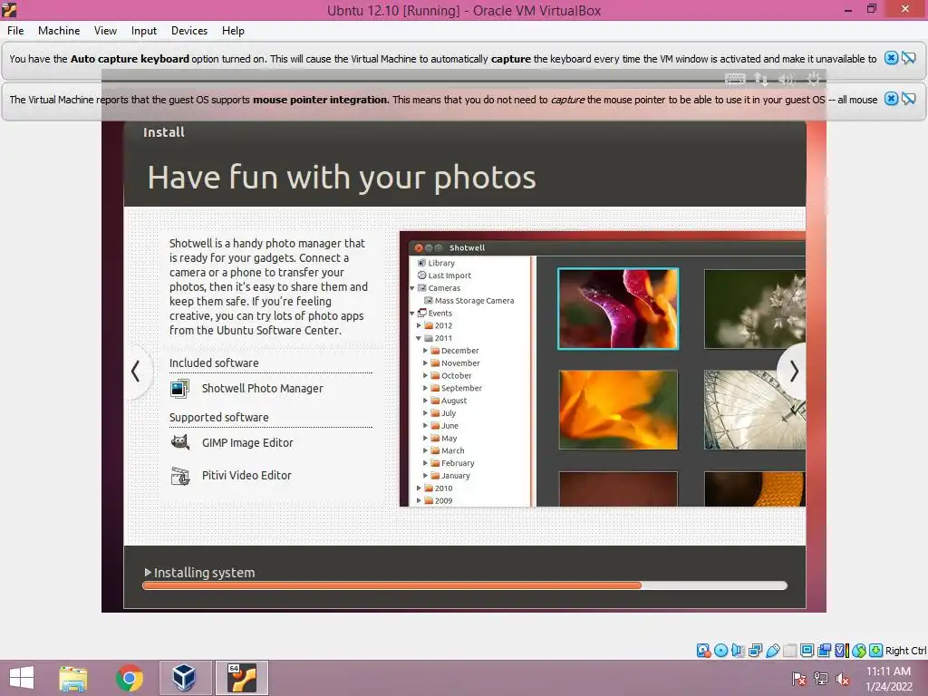Click the Shotwell window close button
Screen dimensions: 928x696
[x=419, y=248]
